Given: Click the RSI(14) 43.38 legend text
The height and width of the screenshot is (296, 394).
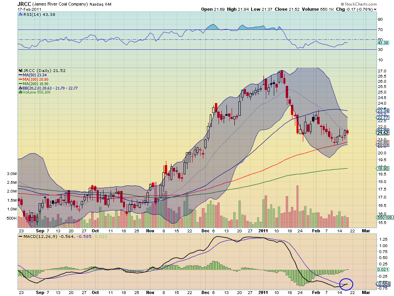Looking at the screenshot, I should pos(39,15).
